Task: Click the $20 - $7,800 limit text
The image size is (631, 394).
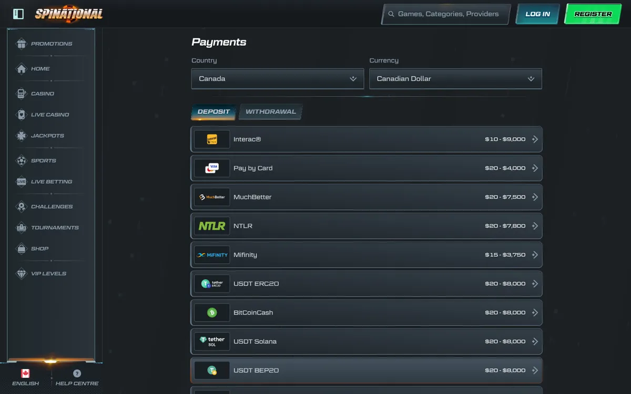Action: click(505, 226)
